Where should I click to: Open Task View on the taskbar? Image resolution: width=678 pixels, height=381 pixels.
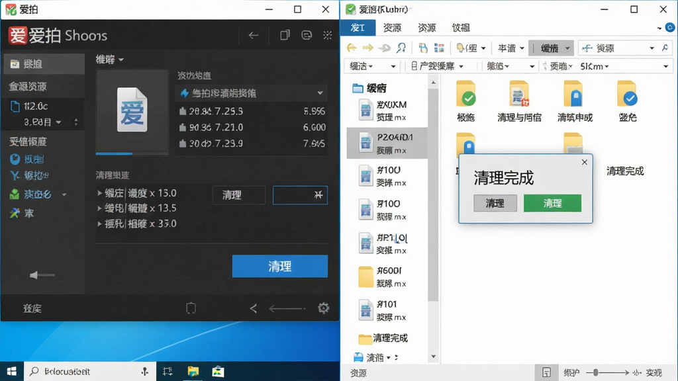point(168,371)
